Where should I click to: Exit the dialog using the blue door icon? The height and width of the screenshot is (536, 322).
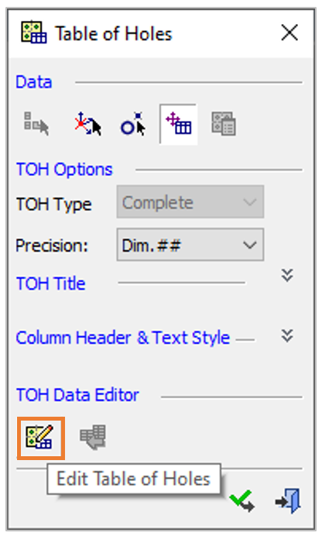pos(288,501)
